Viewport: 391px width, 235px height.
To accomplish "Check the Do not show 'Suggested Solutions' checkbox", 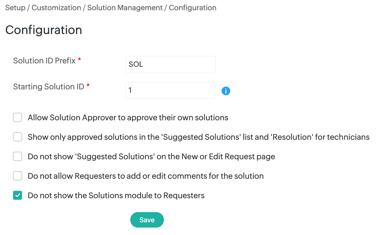I will [18, 157].
